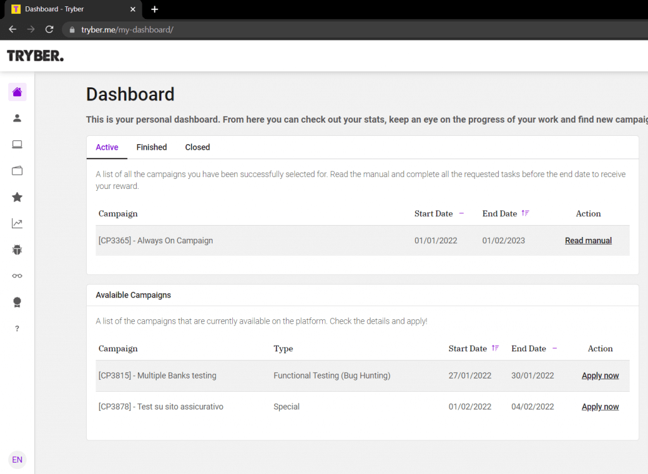Open the award badge icon in sidebar

pos(17,302)
